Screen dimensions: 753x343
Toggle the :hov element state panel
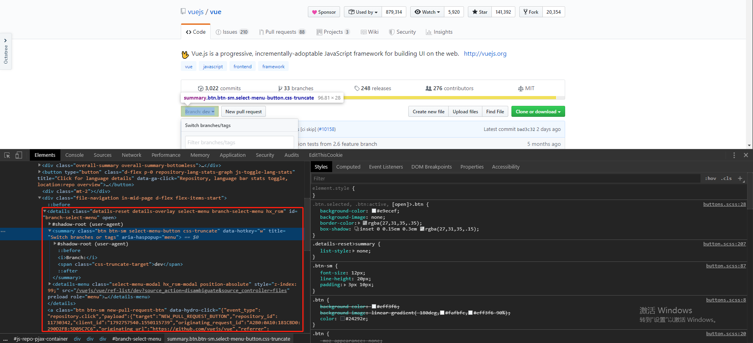tap(710, 178)
